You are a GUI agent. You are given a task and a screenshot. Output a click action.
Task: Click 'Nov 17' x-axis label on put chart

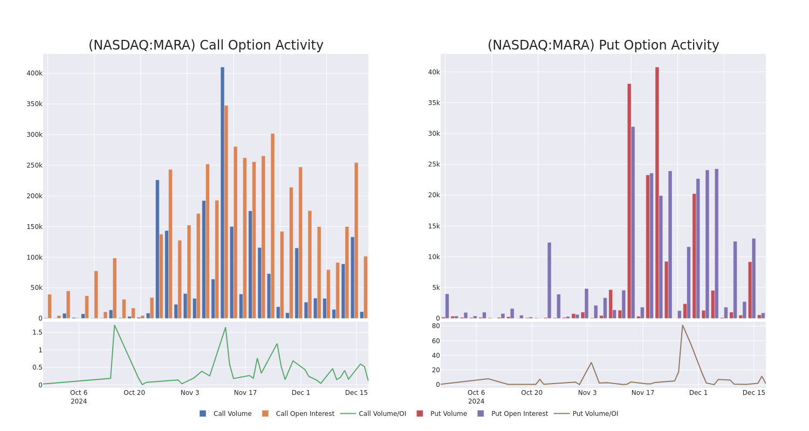643,393
